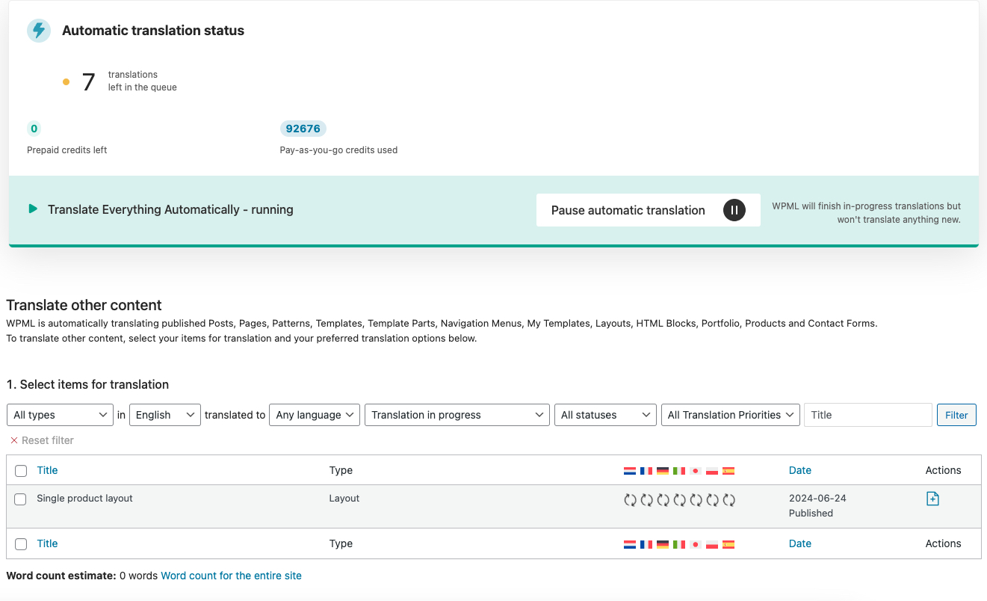The height and width of the screenshot is (601, 987).
Task: Click the round pause icon
Action: point(734,210)
